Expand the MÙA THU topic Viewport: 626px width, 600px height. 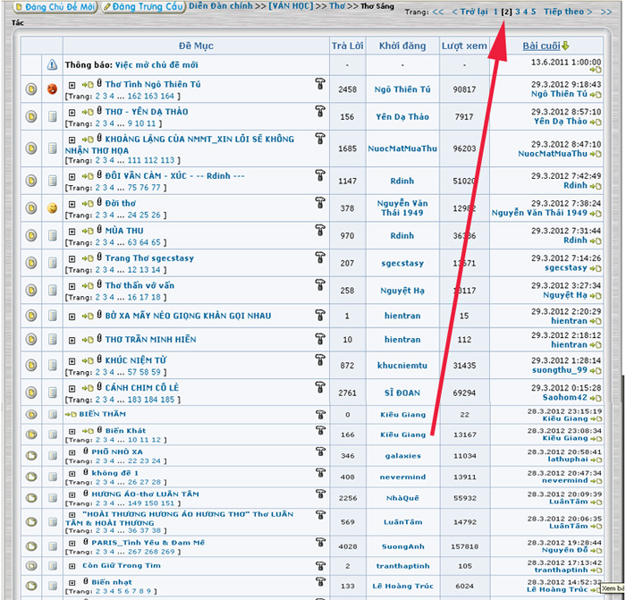click(x=72, y=232)
